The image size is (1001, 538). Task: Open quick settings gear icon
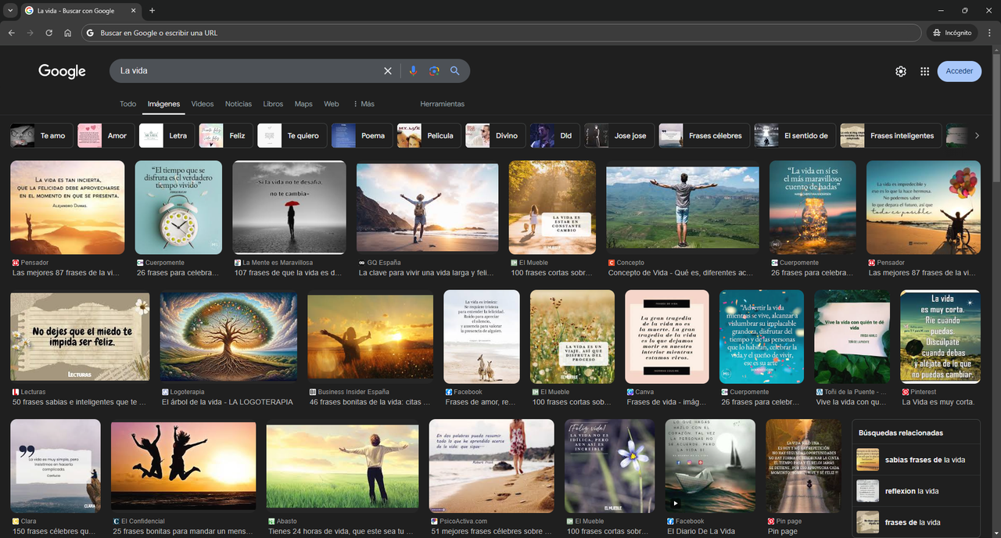pyautogui.click(x=901, y=71)
